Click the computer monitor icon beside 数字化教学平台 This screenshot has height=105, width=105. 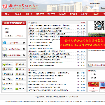tap(5, 55)
